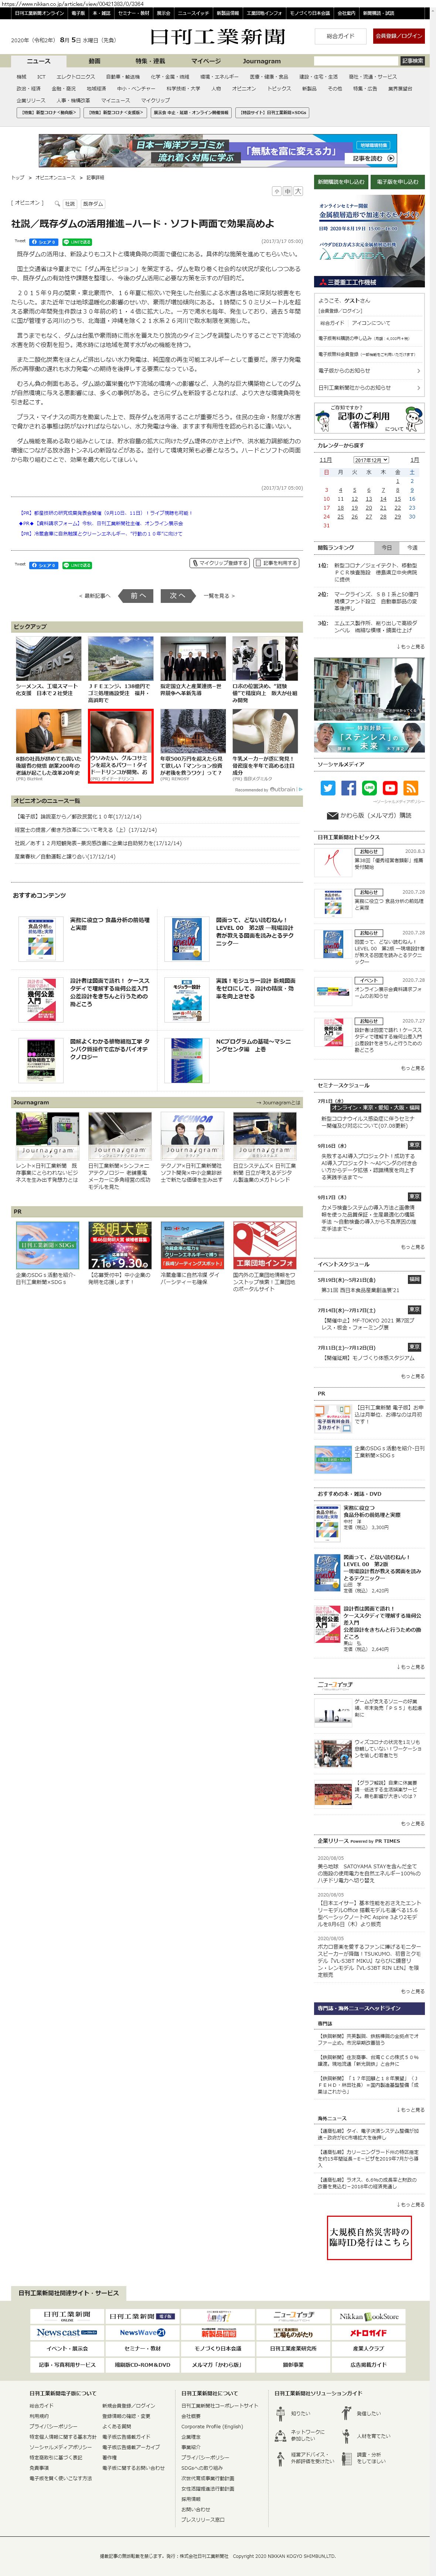Screen dimensions: 436x2576
Task: Open RSS feed icon under ソーシャルメディア
Action: (x=411, y=788)
